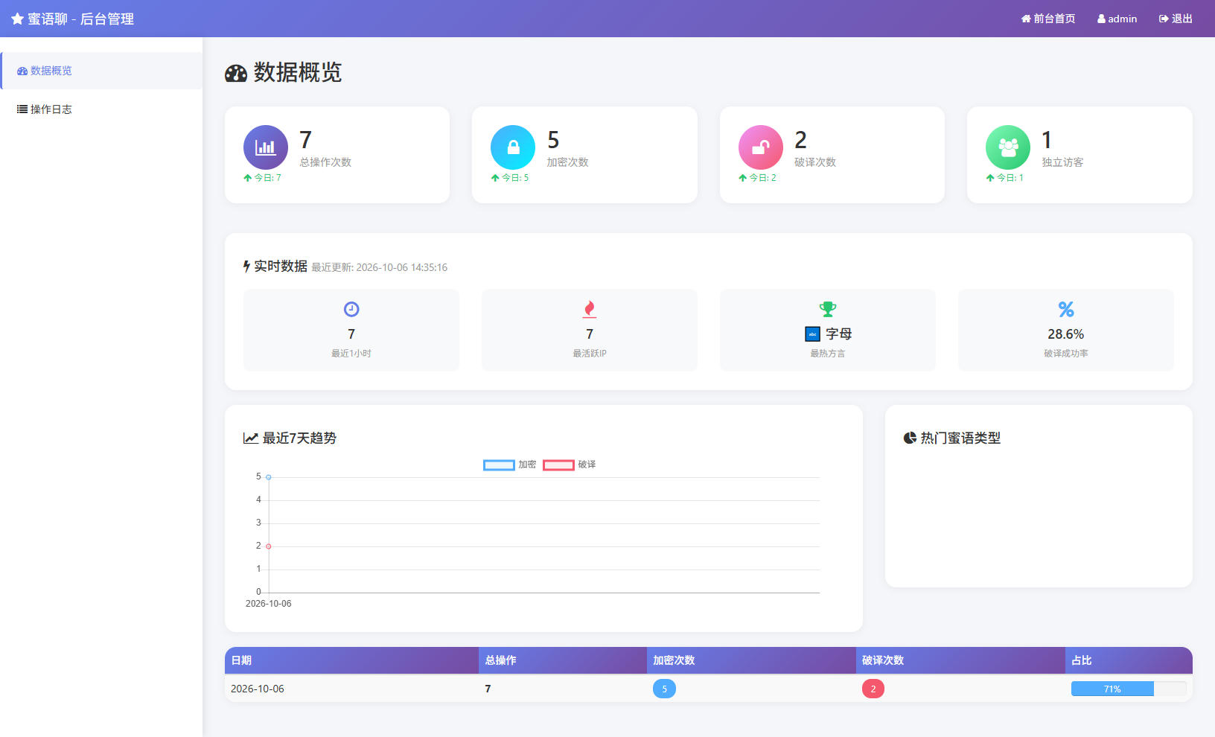This screenshot has height=737, width=1215.
Task: Click the 最近更新 timestamp text
Action: 379,267
